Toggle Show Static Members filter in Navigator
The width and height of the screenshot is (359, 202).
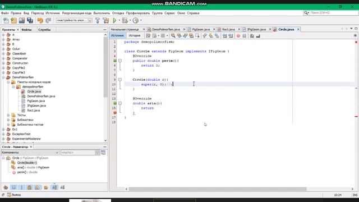coord(22,187)
